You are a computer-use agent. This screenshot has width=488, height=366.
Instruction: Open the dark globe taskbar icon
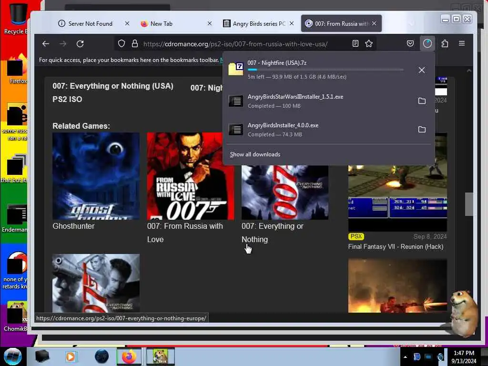pyautogui.click(x=102, y=356)
